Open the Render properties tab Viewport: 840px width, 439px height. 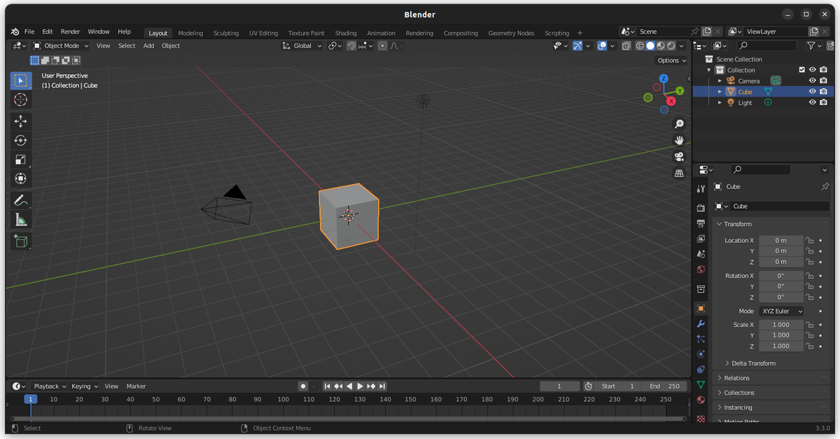tap(701, 208)
